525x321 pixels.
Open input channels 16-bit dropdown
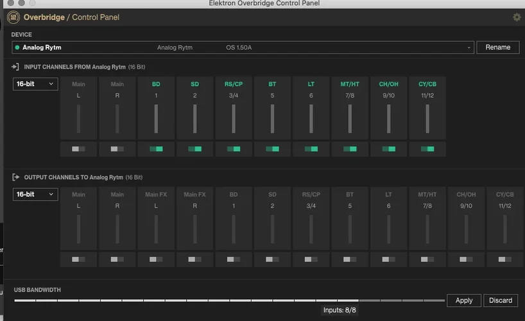[x=35, y=83]
